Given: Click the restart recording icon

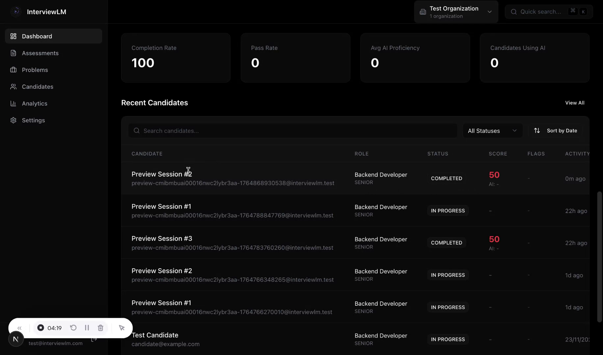Looking at the screenshot, I should click(73, 328).
